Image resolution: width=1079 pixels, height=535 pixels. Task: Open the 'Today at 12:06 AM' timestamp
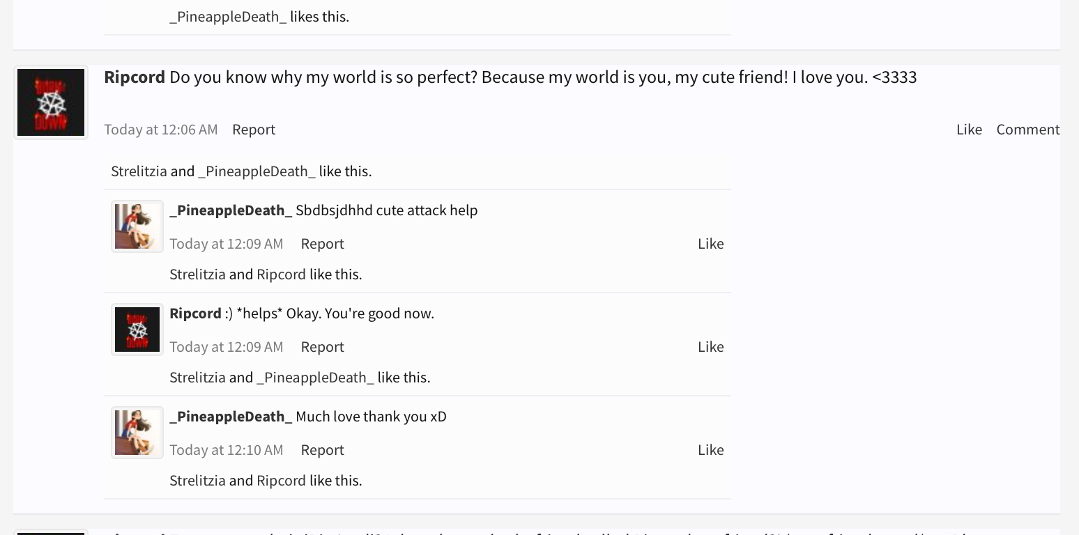(x=161, y=130)
